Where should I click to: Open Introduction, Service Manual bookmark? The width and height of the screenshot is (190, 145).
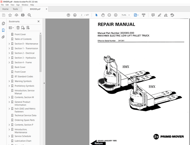[x=25, y=92]
